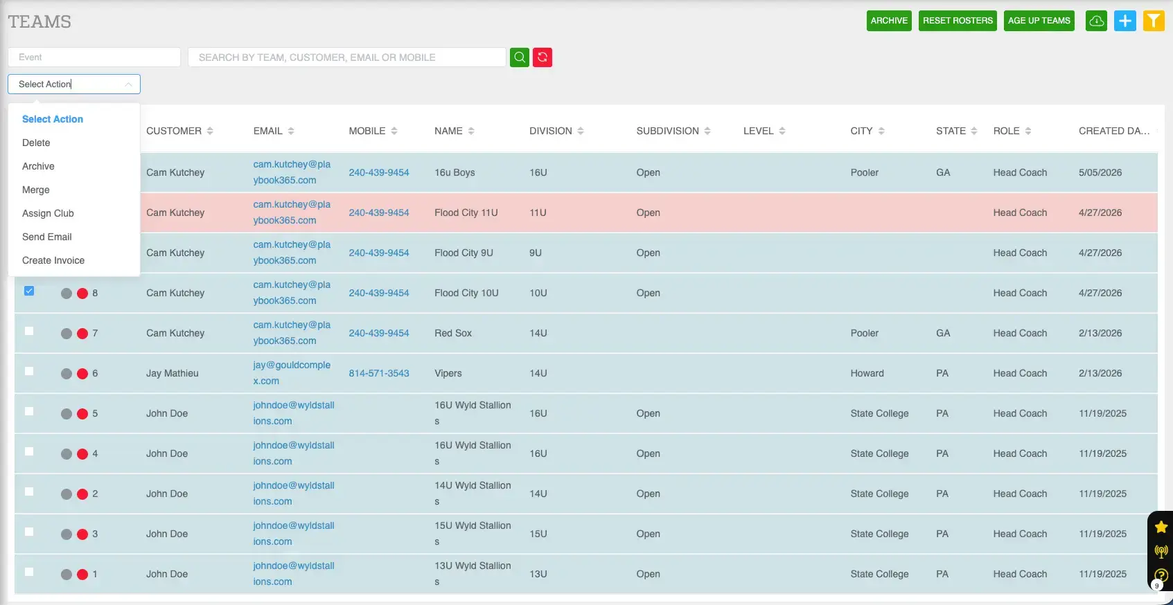Click the green search magnifier button
Screen dimensions: 1173x605
[x=520, y=57]
